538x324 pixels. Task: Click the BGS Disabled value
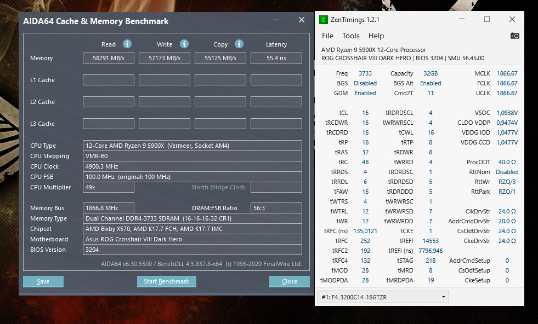tap(365, 83)
